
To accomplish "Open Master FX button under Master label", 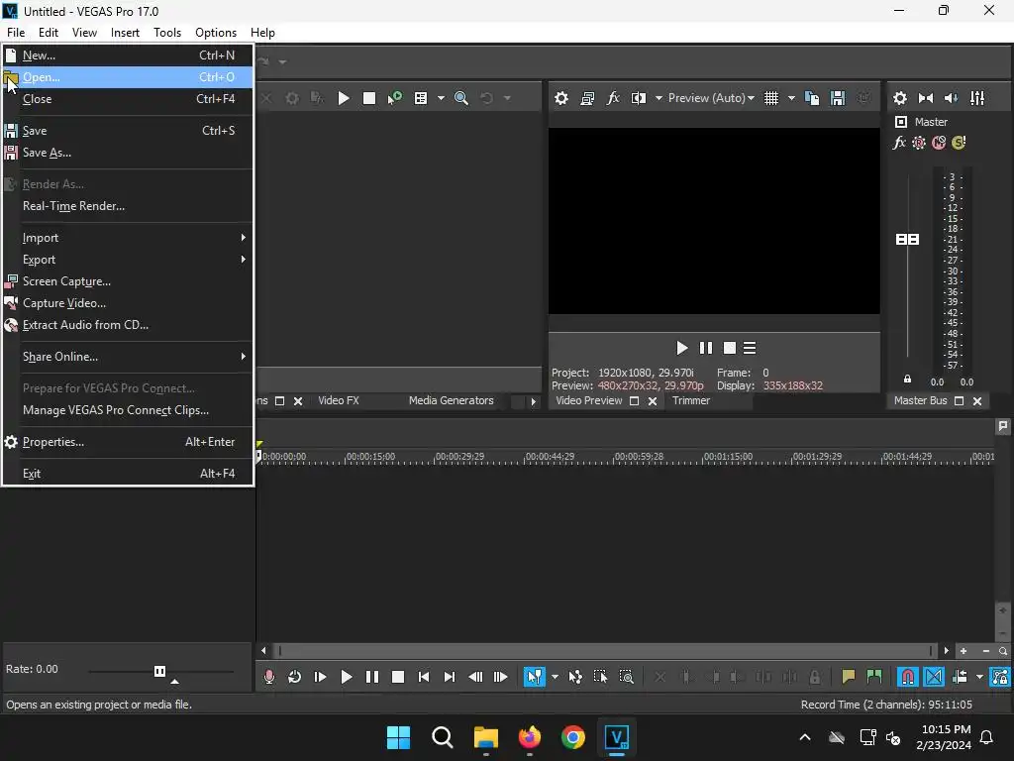I will [x=899, y=143].
